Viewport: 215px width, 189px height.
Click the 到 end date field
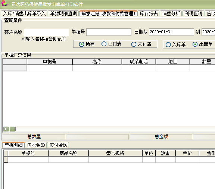click(208, 32)
